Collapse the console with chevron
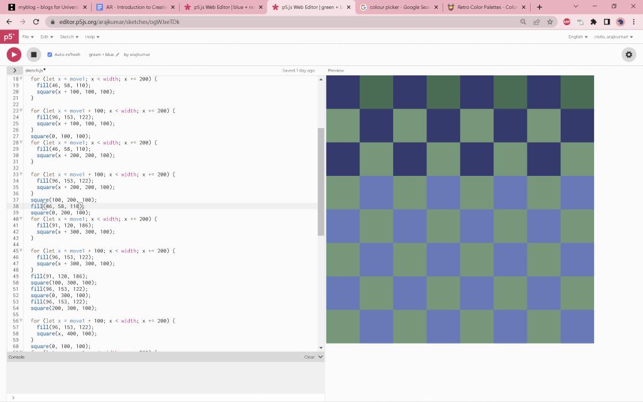Image resolution: width=643 pixels, height=402 pixels. pos(320,357)
